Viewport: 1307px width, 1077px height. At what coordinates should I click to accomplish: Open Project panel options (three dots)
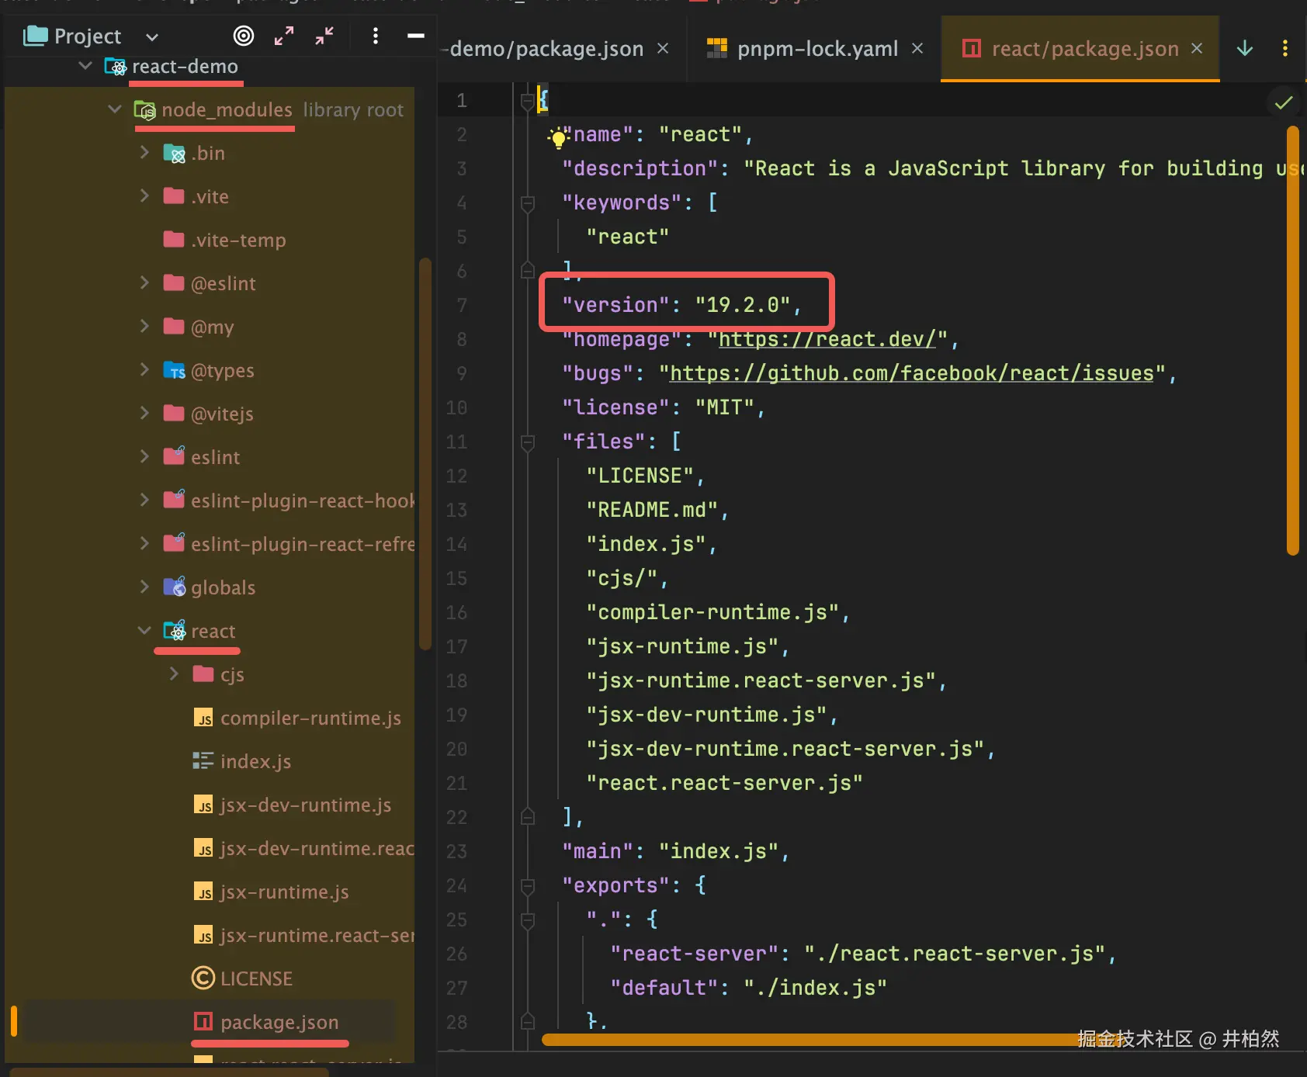(376, 36)
